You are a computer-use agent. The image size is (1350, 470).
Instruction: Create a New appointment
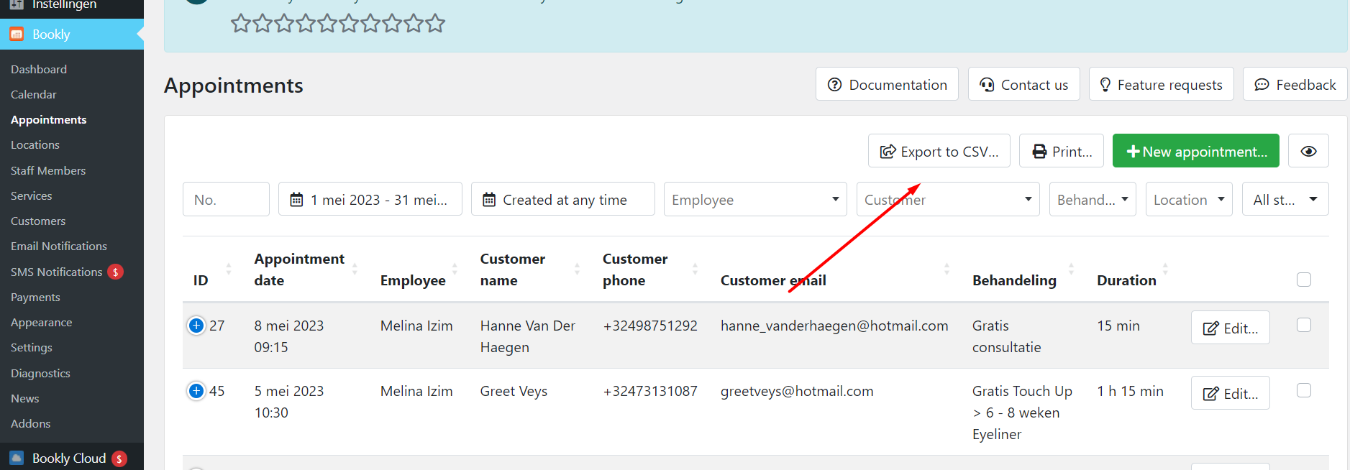[1196, 151]
